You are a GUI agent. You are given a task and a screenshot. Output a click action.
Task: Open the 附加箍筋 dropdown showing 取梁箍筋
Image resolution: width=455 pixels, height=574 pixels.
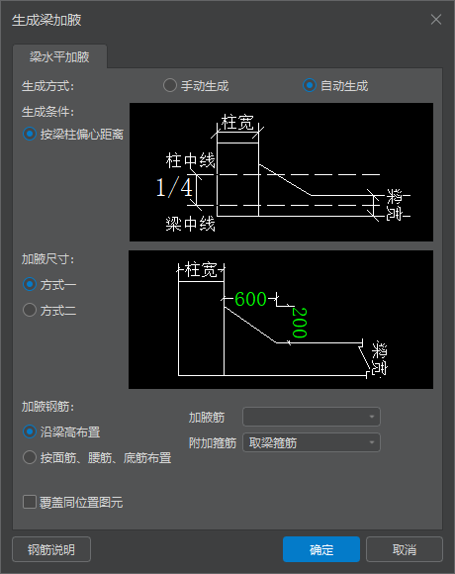pyautogui.click(x=312, y=442)
